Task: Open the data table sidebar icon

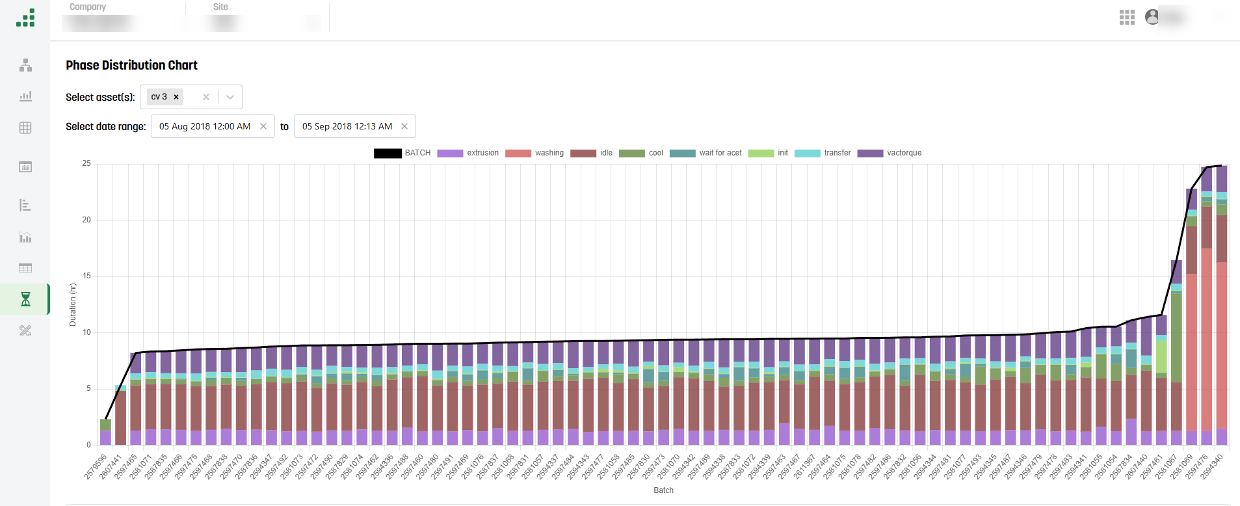Action: pyautogui.click(x=25, y=268)
